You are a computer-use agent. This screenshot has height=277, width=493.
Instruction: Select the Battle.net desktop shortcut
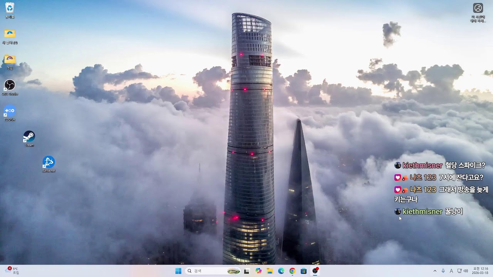[x=49, y=164]
